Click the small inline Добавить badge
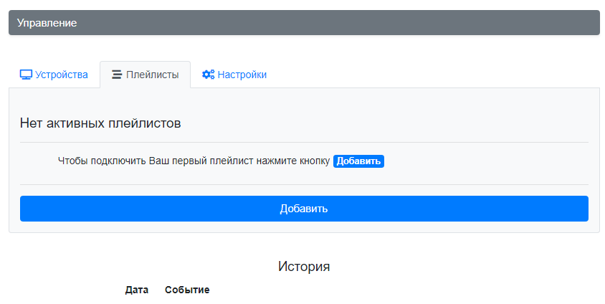The width and height of the screenshot is (605, 304). [358, 161]
